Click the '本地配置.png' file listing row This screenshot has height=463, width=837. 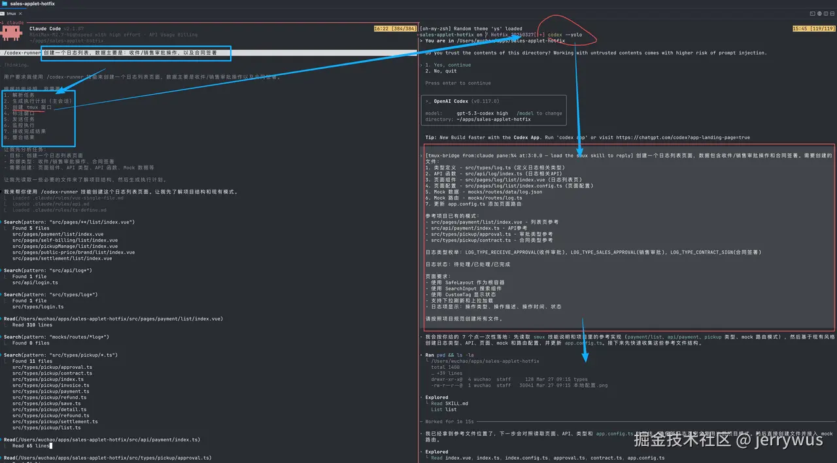(519, 385)
